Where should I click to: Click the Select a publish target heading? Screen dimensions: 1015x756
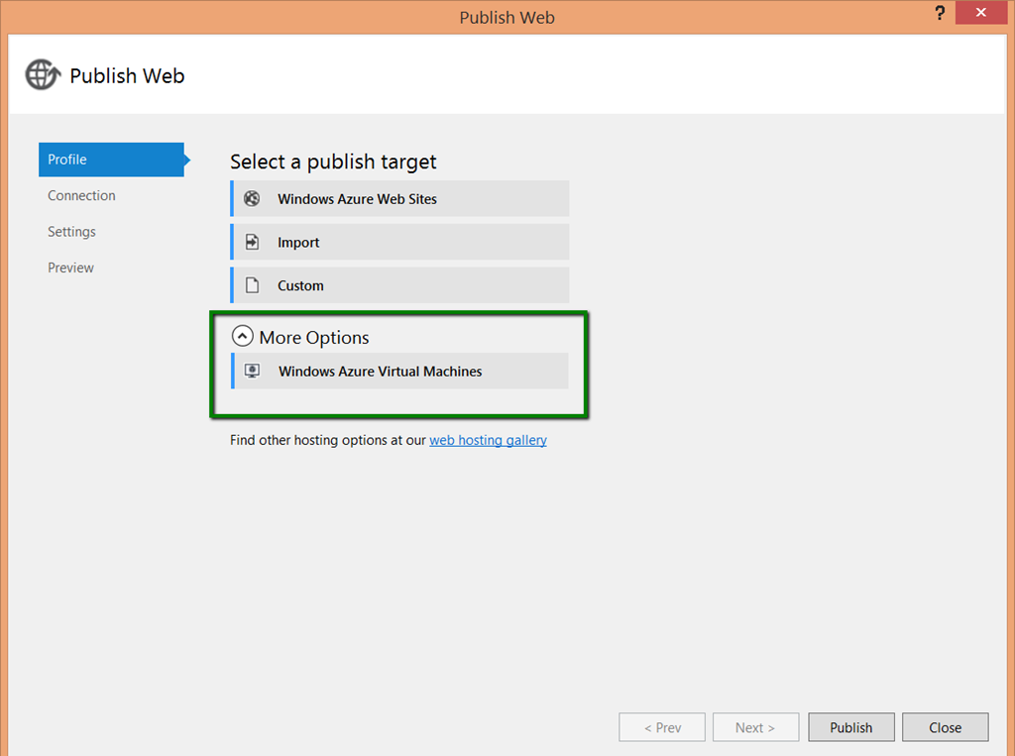(333, 162)
